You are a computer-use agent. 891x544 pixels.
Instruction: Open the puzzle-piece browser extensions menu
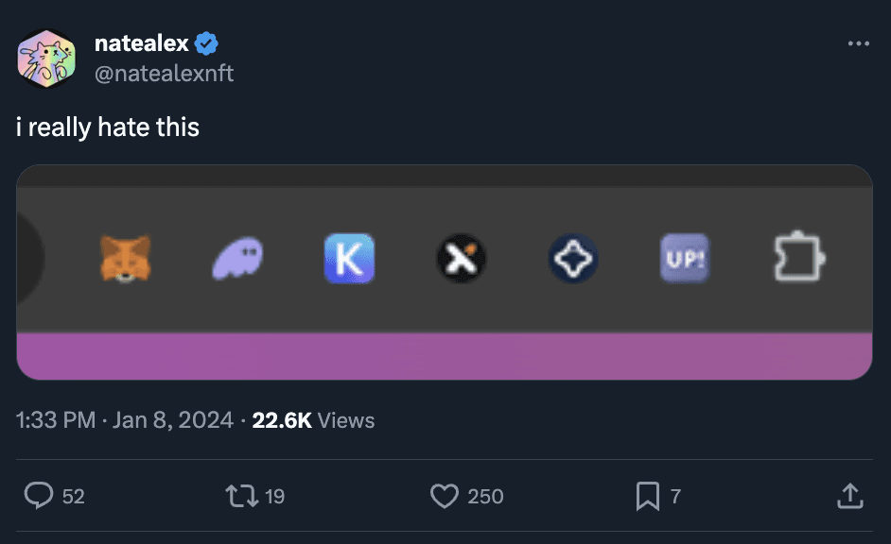click(799, 258)
